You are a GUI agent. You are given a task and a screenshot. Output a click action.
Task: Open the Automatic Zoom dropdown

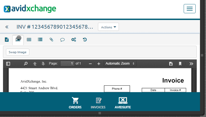120,63
